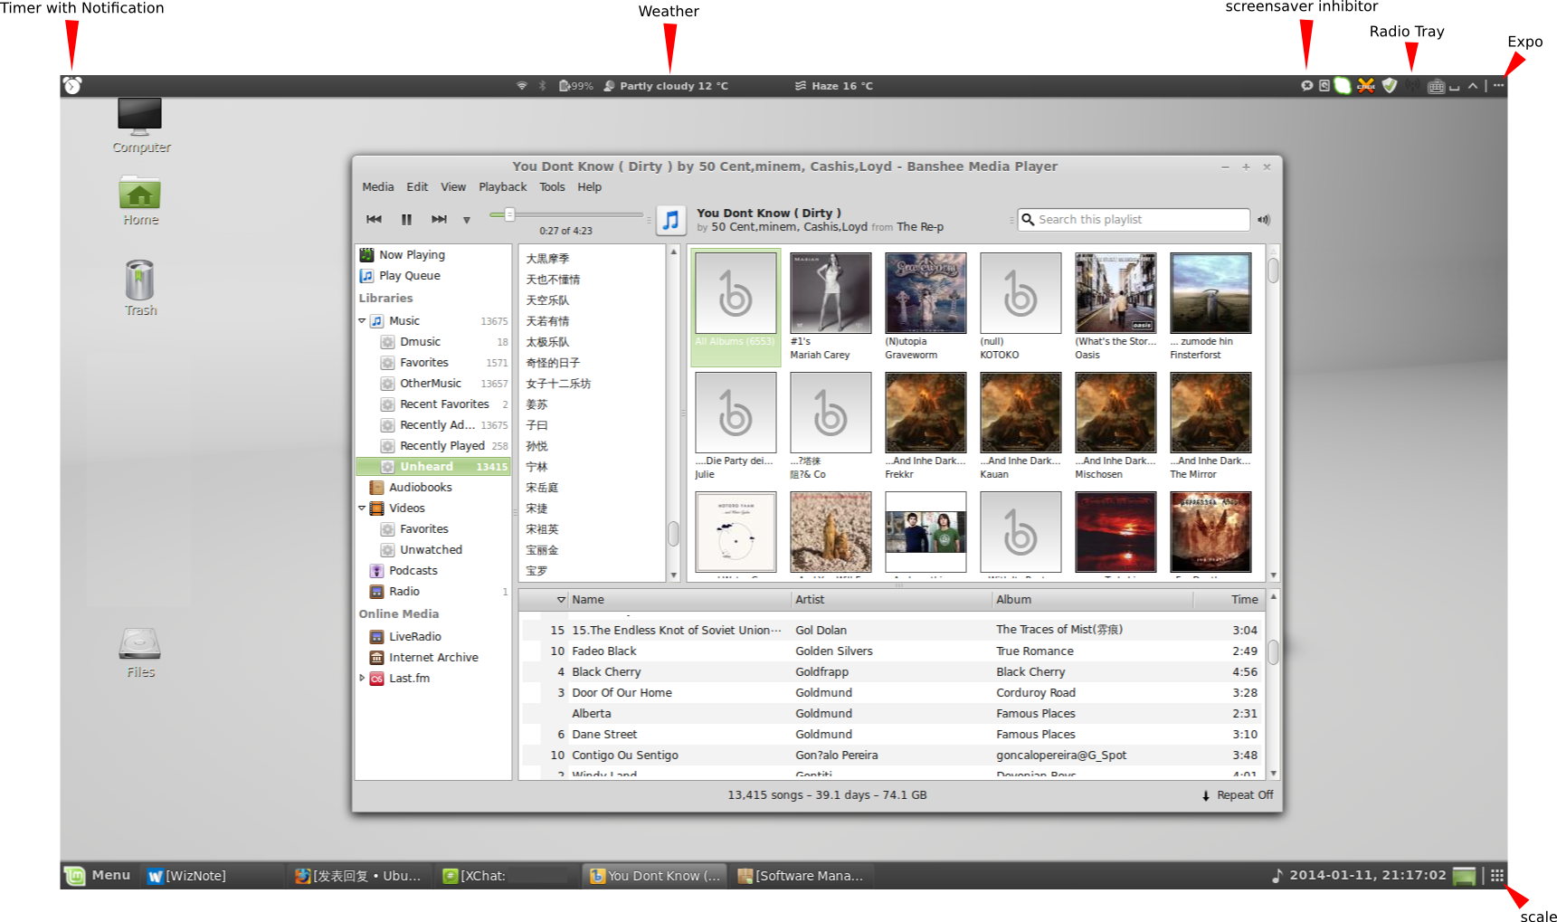Pause the current song

coord(406,219)
